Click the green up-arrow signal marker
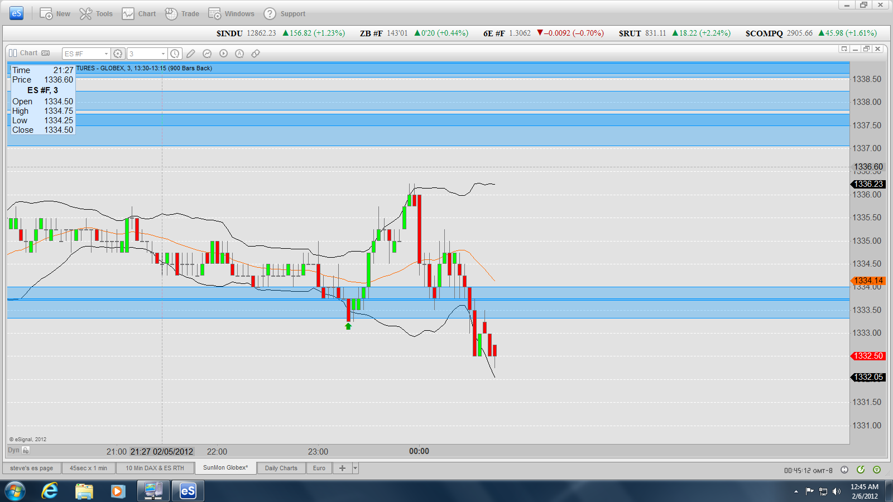Viewport: 893px width, 502px height. tap(348, 326)
